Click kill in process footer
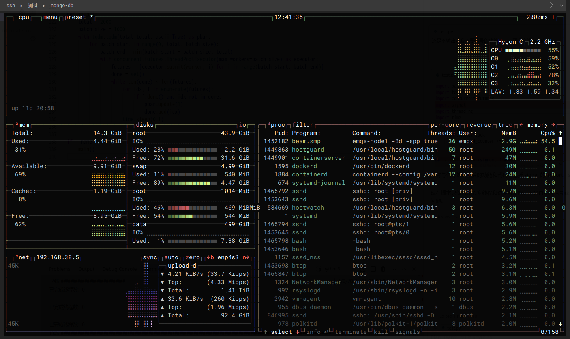The width and height of the screenshot is (570, 339). [381, 332]
